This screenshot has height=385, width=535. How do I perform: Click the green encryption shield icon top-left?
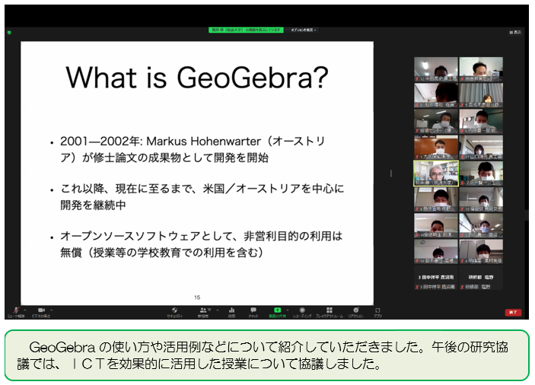(9, 33)
